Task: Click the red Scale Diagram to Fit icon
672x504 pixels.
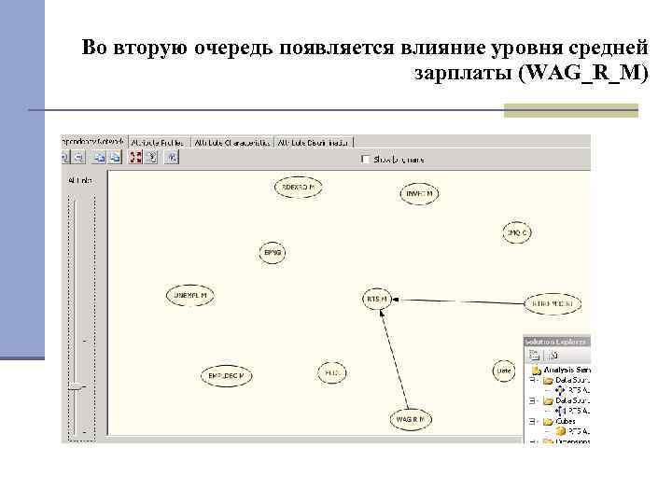Action: 135,158
